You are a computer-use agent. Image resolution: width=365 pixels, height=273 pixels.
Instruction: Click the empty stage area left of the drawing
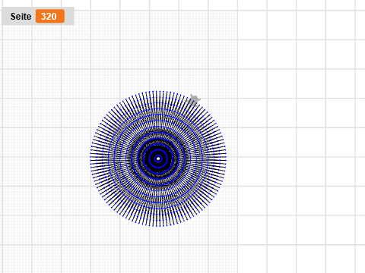pos(46,157)
